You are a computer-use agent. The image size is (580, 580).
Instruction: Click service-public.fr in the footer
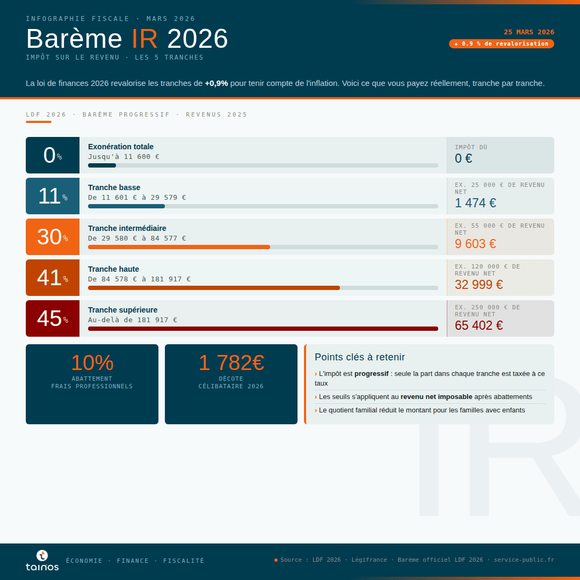(524, 560)
